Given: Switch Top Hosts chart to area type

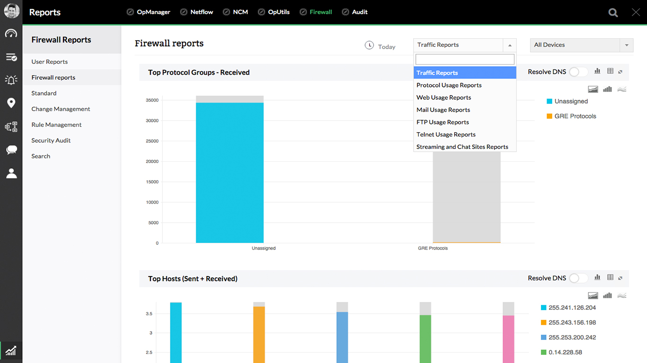Looking at the screenshot, I should point(593,295).
